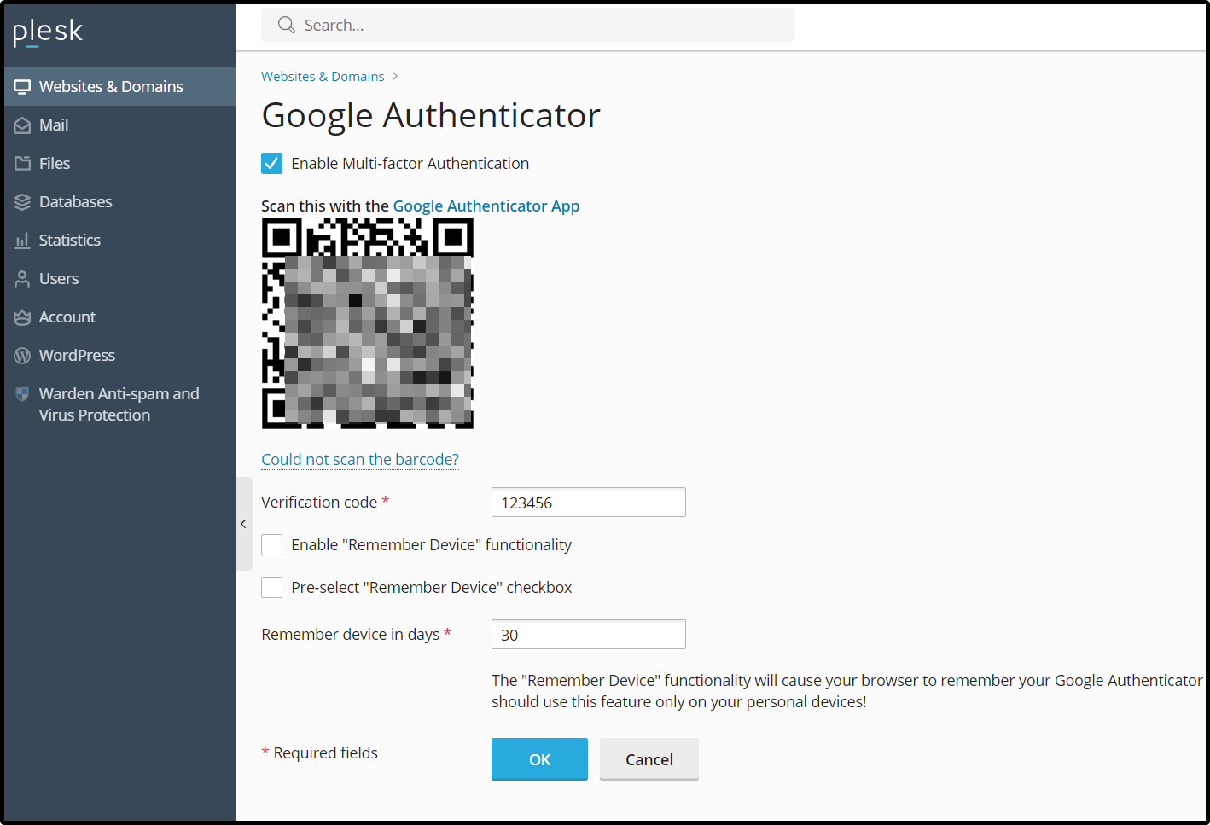Screen dimensions: 1210x825
Task: Open the Mail section
Action: 119,125
